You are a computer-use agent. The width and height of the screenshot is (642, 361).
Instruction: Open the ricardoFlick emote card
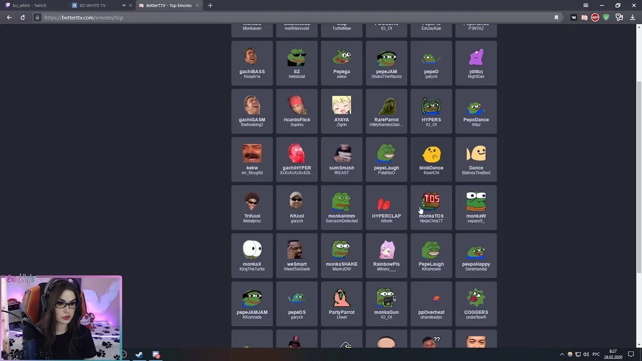point(297,111)
